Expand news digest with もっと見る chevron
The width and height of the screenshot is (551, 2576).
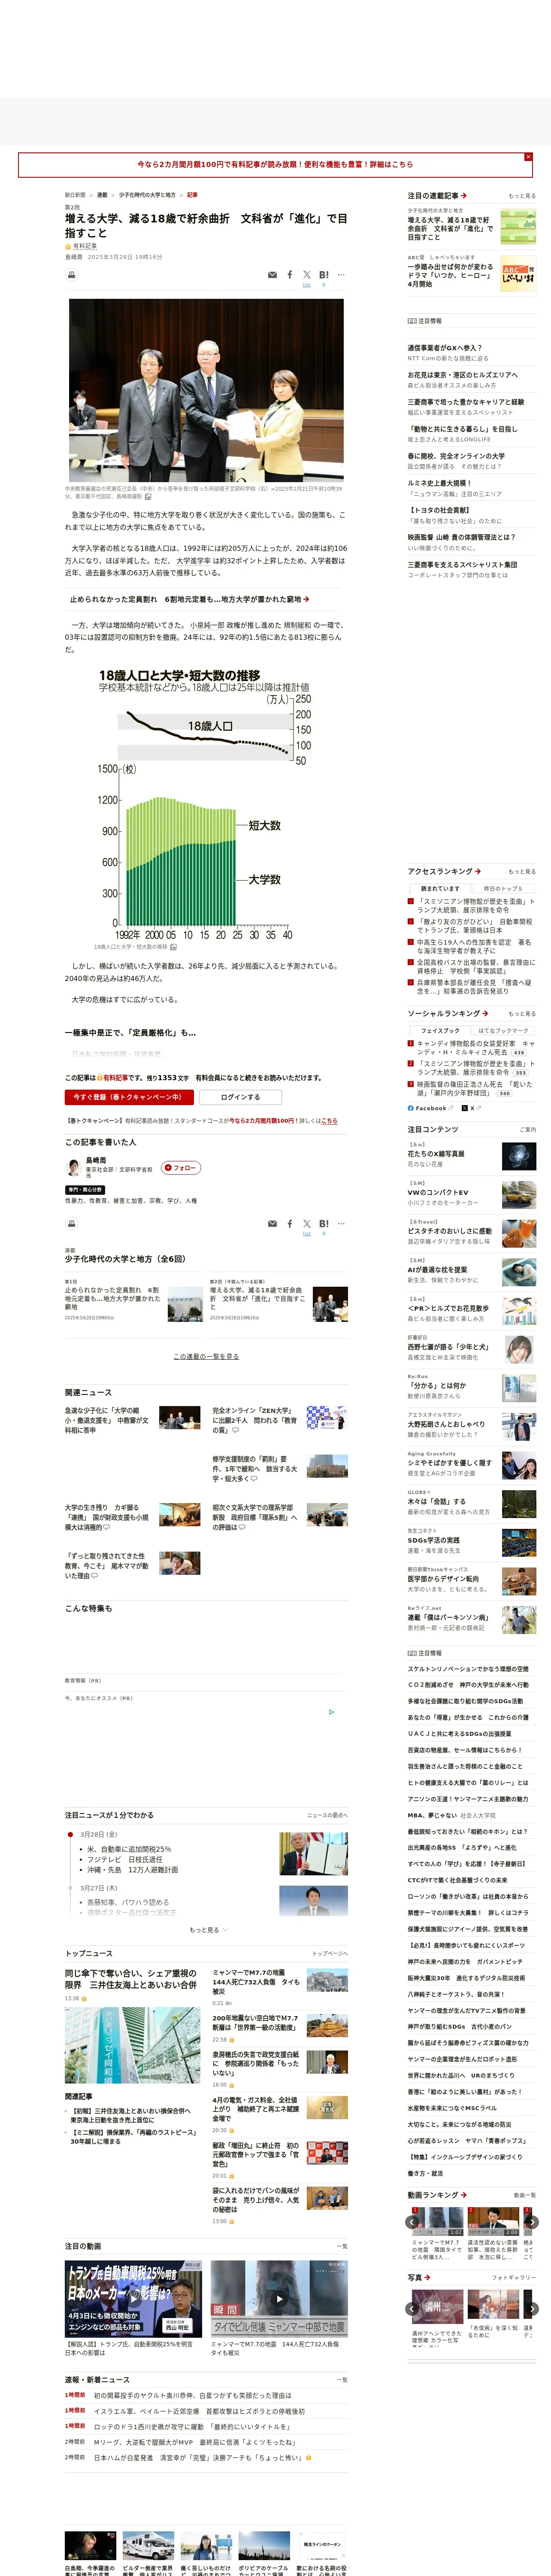208,1930
